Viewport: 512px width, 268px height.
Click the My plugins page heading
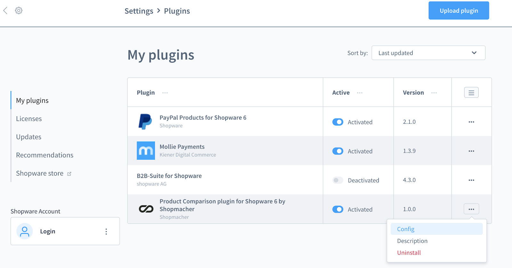tap(161, 55)
